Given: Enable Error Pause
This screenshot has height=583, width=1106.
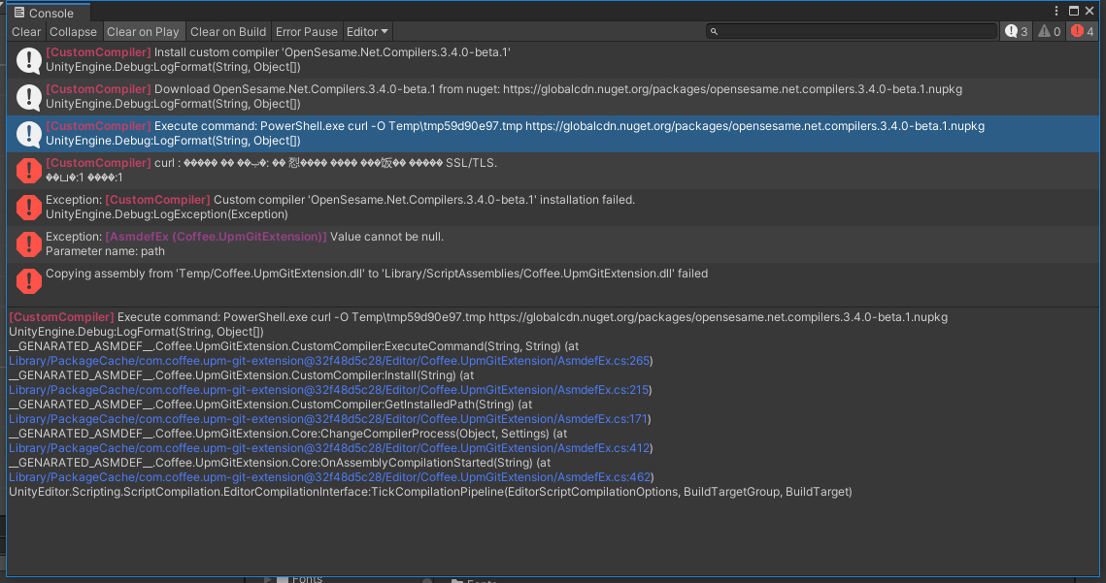Looking at the screenshot, I should click(x=306, y=31).
